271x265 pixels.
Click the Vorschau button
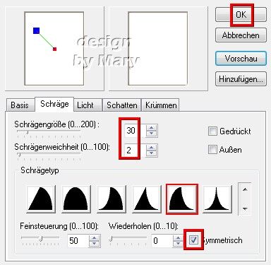click(241, 59)
